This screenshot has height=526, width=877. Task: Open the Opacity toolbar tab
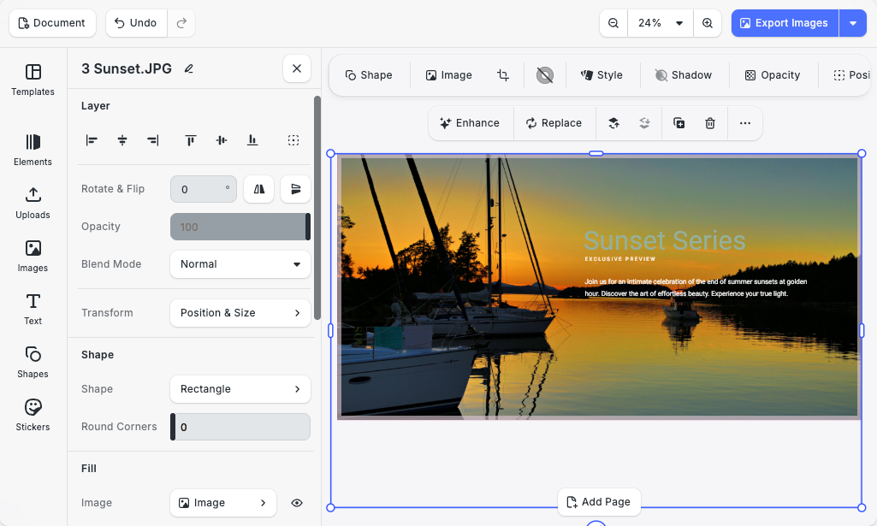click(x=773, y=75)
